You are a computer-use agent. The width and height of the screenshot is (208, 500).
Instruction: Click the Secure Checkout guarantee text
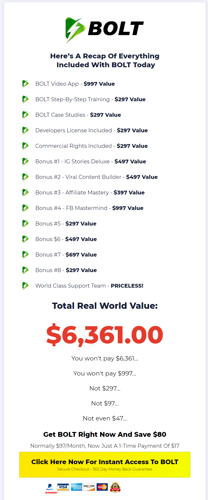105,469
